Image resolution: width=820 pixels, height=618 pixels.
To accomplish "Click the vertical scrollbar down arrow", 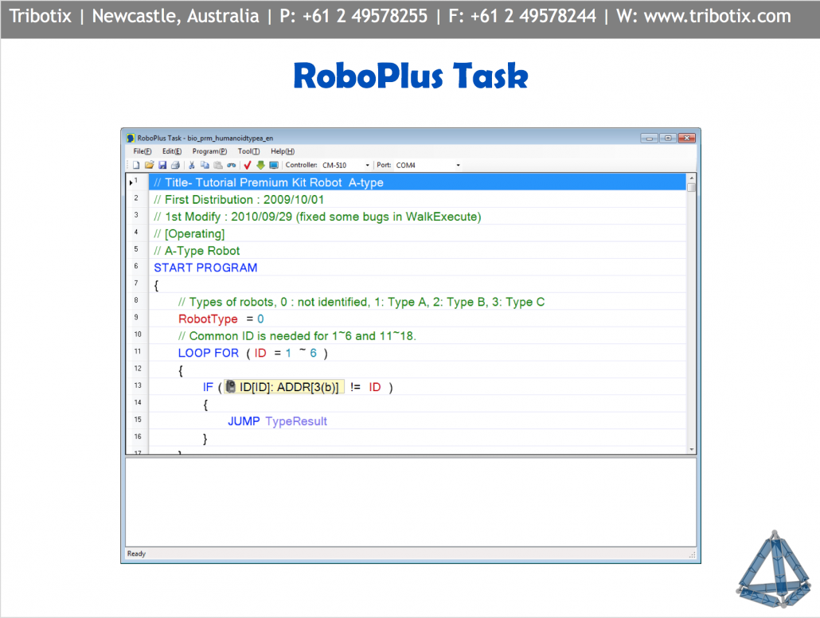I will [x=689, y=448].
